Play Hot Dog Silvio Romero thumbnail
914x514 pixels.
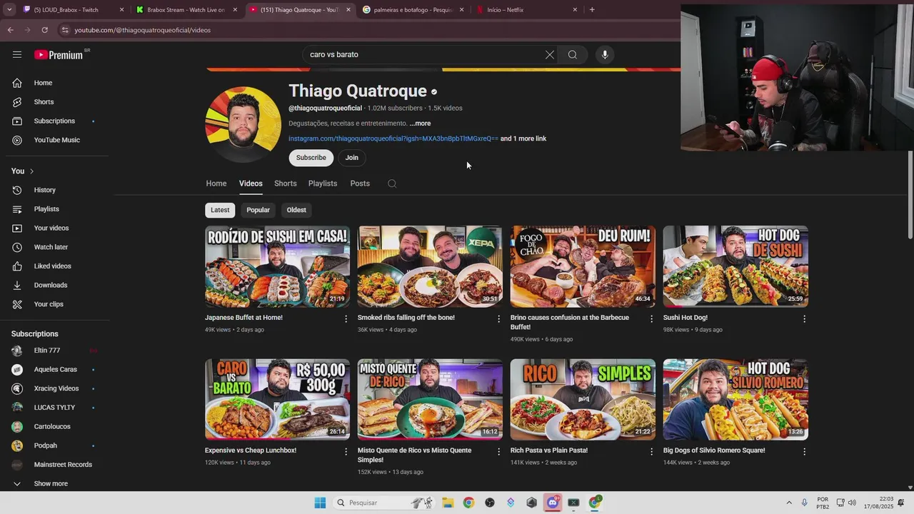(x=735, y=399)
